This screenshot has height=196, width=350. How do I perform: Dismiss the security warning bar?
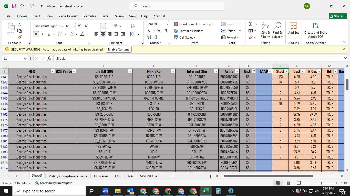pyautogui.click(x=344, y=49)
